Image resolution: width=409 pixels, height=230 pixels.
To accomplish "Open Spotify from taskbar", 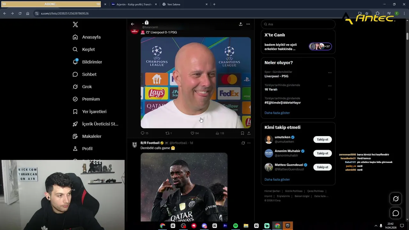I will click(x=235, y=226).
